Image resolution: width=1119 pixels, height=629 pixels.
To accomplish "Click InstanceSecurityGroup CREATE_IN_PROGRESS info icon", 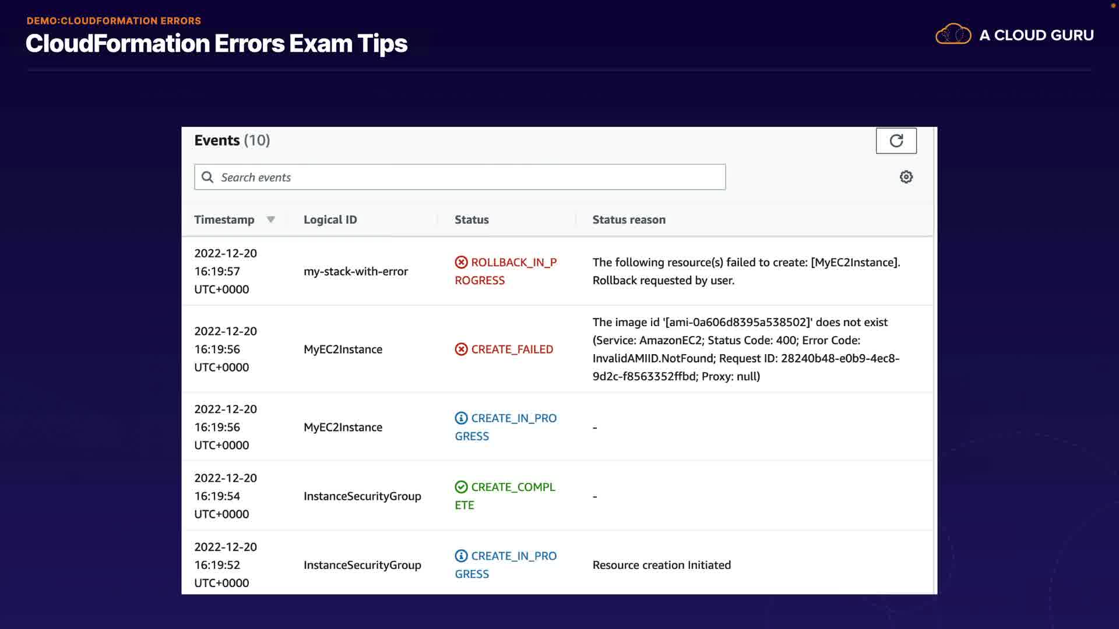I will click(x=461, y=556).
